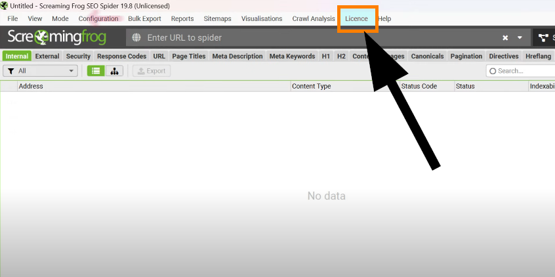The image size is (555, 277).
Task: Focus the Search box
Action: 520,71
